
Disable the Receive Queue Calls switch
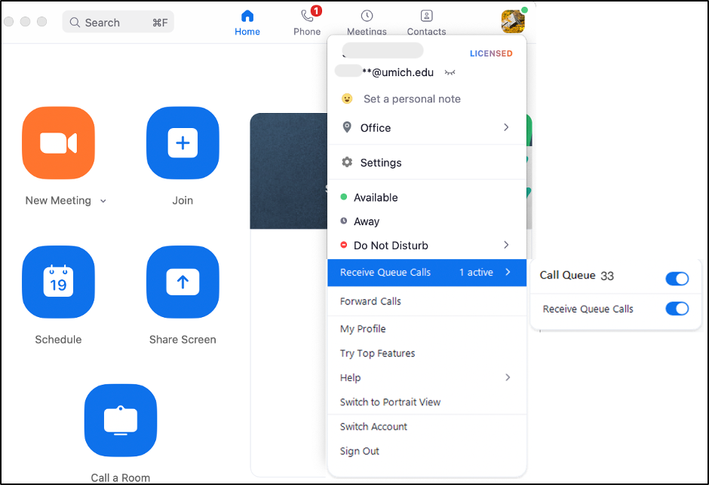tap(677, 309)
